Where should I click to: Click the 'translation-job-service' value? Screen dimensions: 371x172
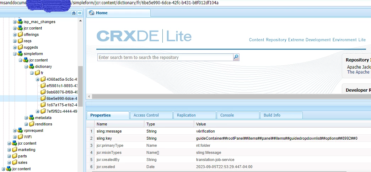click(215, 160)
